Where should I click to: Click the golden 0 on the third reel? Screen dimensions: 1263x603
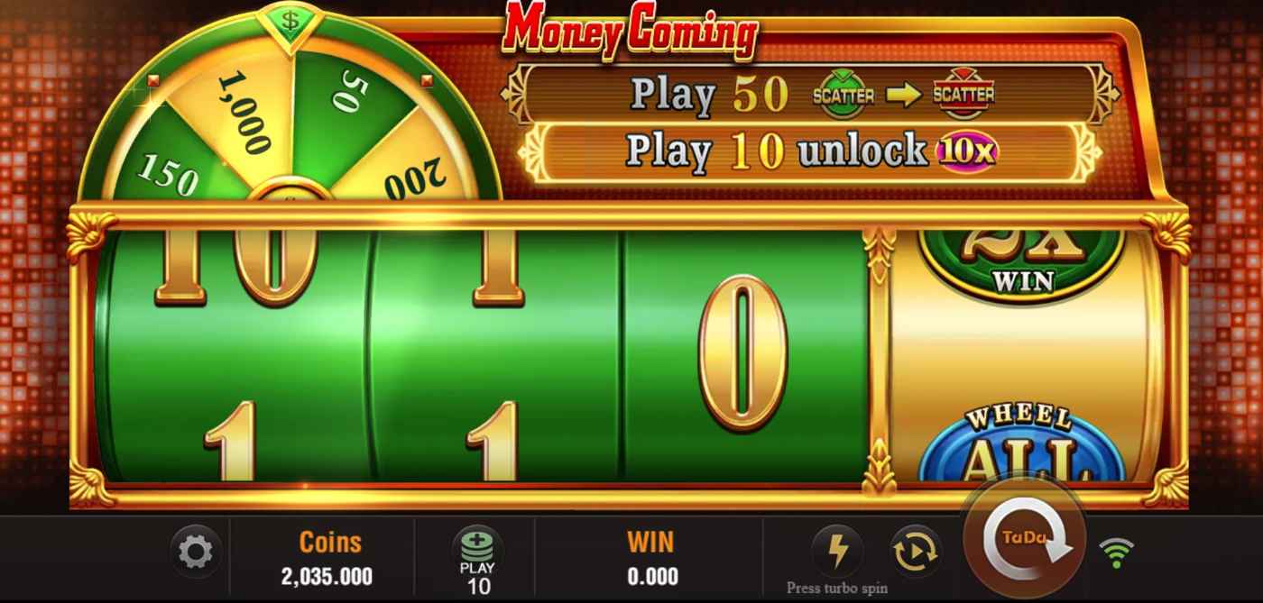click(742, 352)
